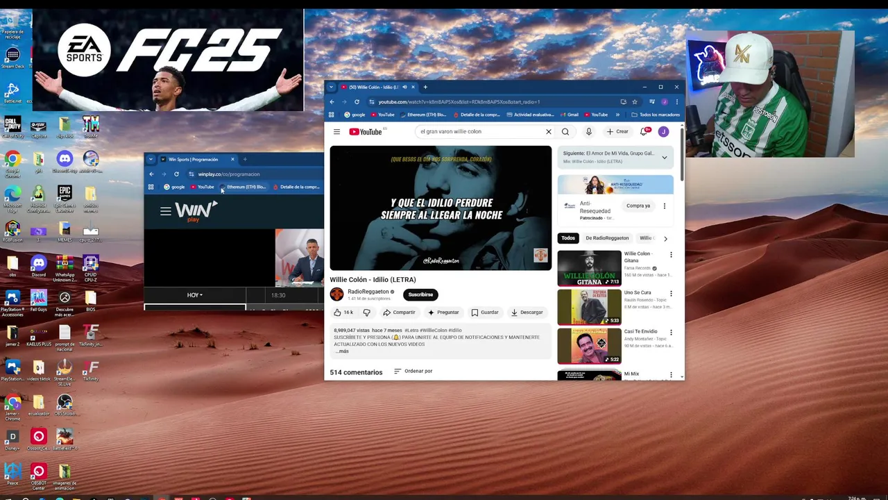Open the Call of Duty shortcut
Image resolution: width=888 pixels, height=500 pixels.
12,127
